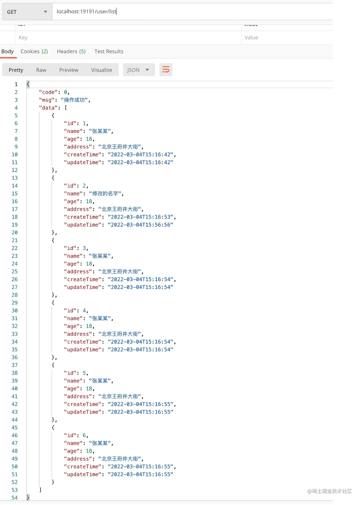
Task: Open the Test Results tab
Action: coord(109,51)
